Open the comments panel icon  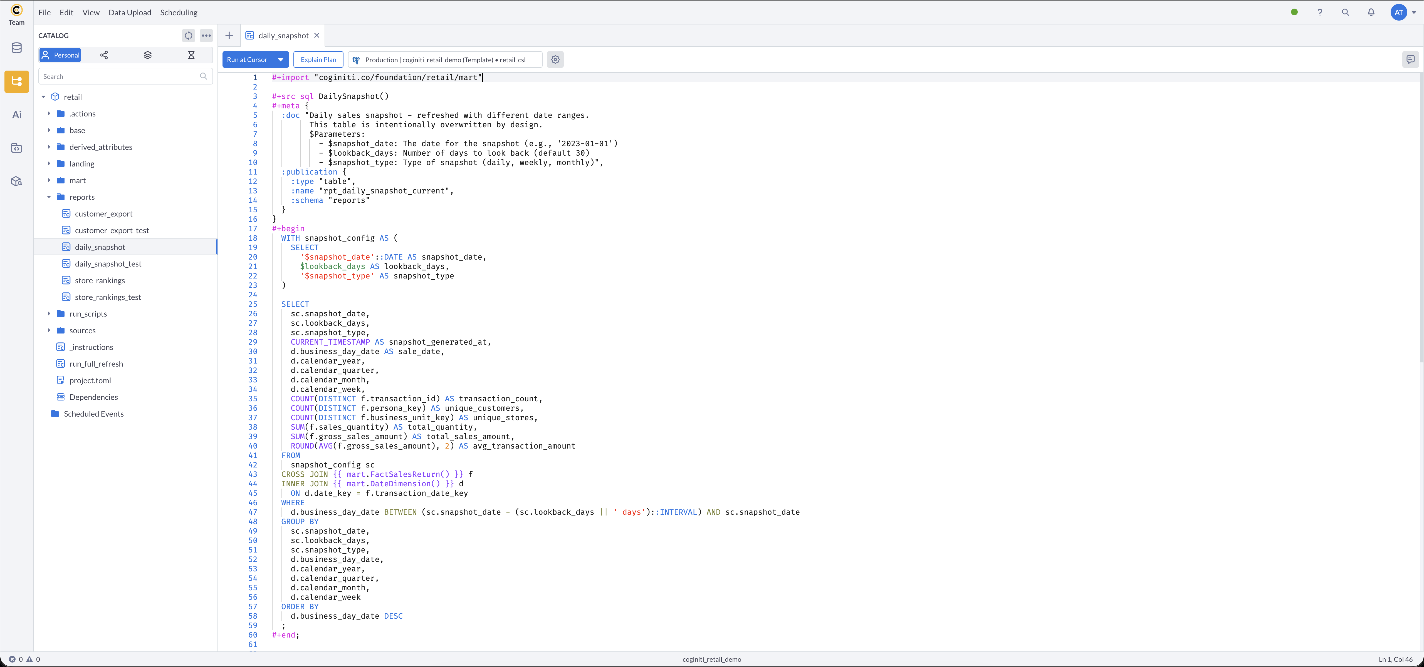coord(1410,60)
